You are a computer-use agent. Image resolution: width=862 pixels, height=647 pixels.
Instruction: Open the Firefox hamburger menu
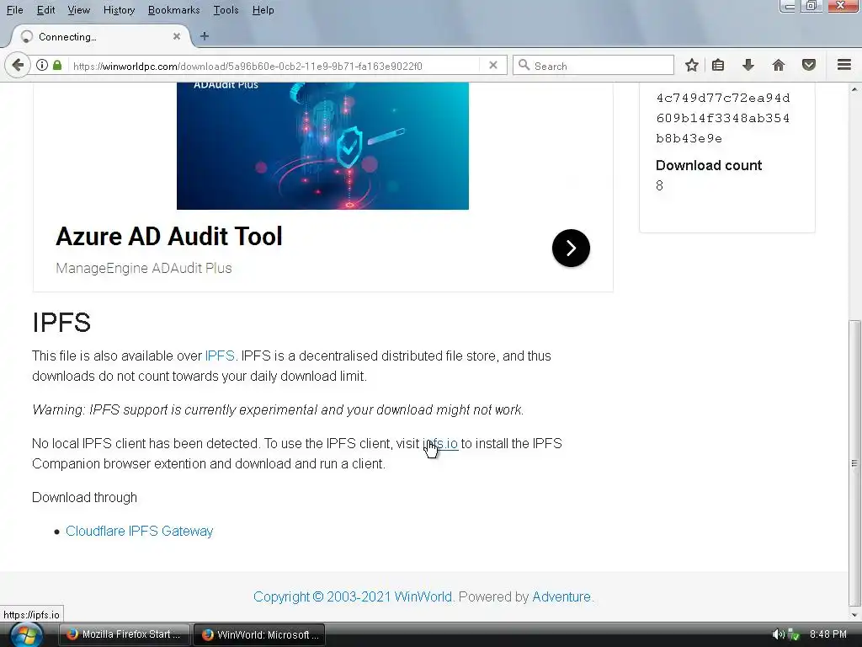tap(844, 65)
